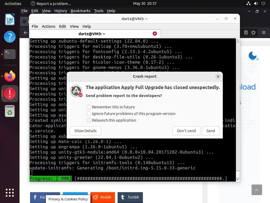Viewport: 270px width, 203px height.
Task: Click the Progress 99% indicator in terminal
Action: point(50,178)
